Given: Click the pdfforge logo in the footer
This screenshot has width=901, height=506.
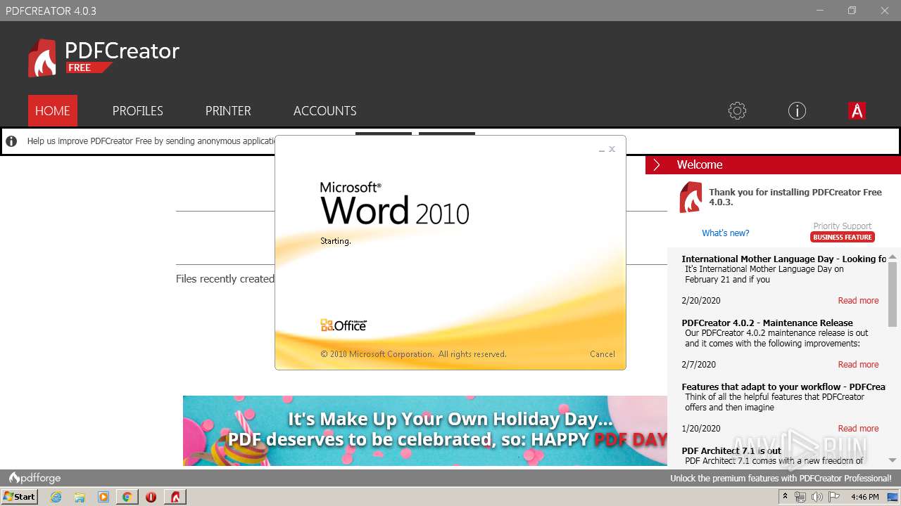Looking at the screenshot, I should point(34,478).
